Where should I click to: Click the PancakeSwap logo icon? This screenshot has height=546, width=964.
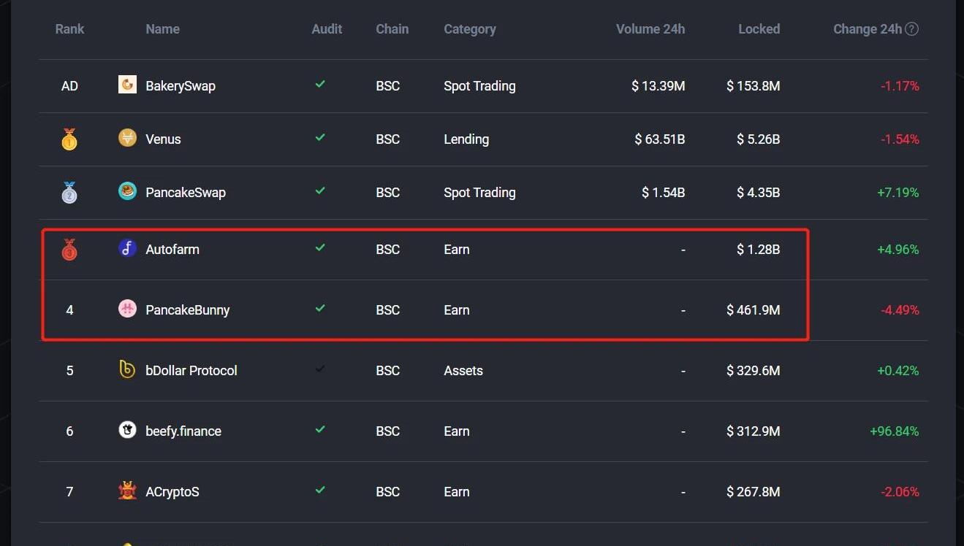pos(127,192)
